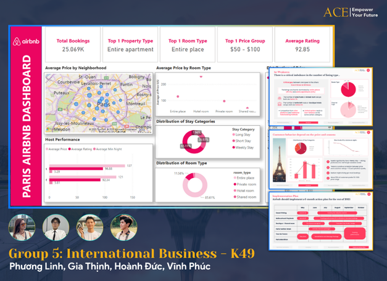Click the Top 1 Price Group card
The image size is (387, 281).
244,45
